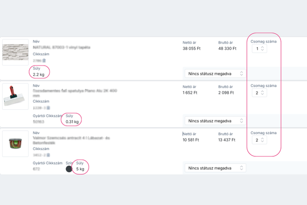This screenshot has width=307, height=205.
Task: Select manufacturer number 50163
Action: (x=38, y=122)
